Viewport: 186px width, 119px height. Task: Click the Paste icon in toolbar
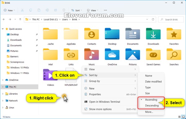[x=39, y=10]
